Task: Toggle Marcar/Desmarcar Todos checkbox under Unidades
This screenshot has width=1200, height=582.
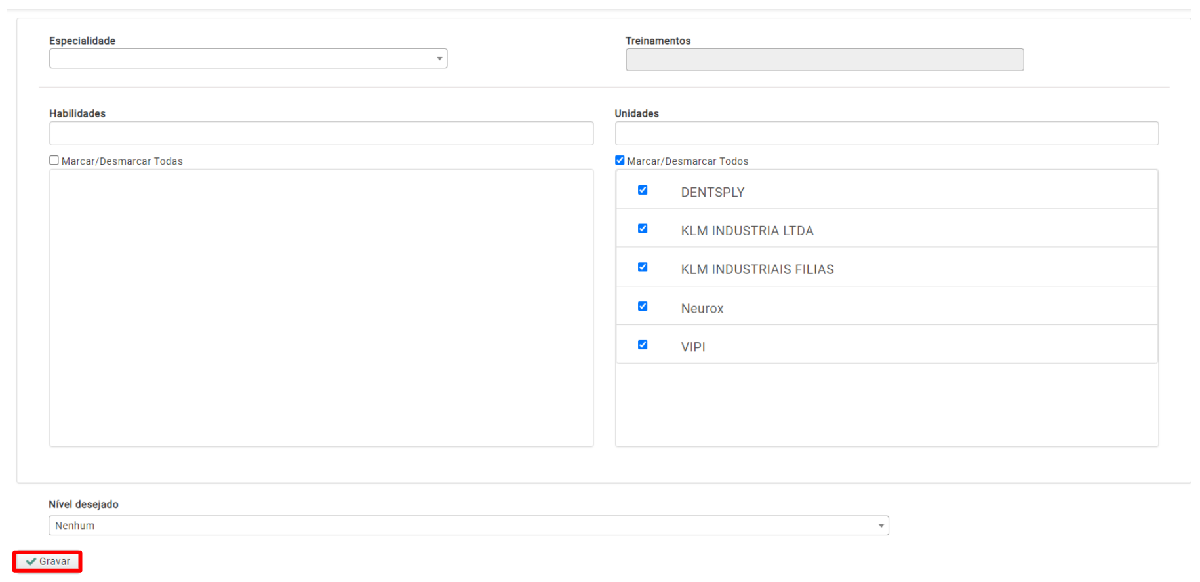Action: 620,160
